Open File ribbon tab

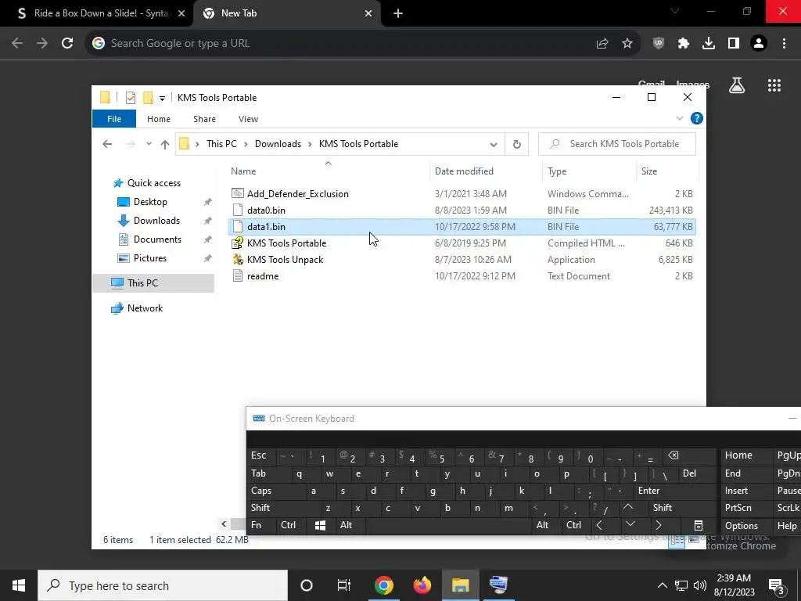tap(114, 119)
